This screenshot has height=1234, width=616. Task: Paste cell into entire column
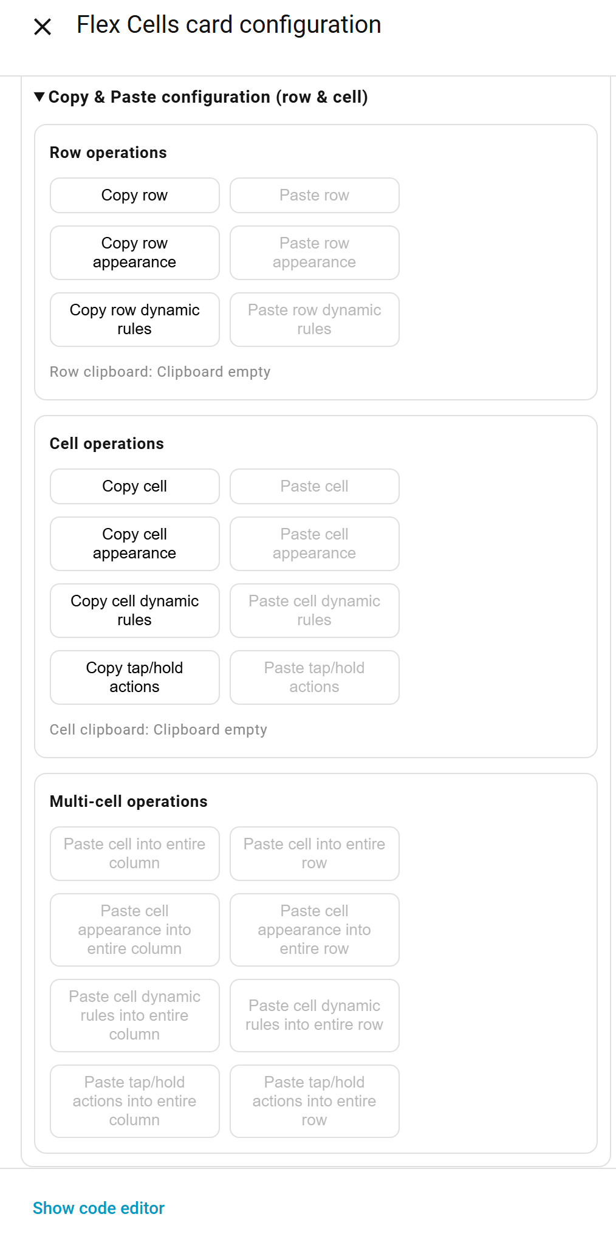(x=134, y=854)
